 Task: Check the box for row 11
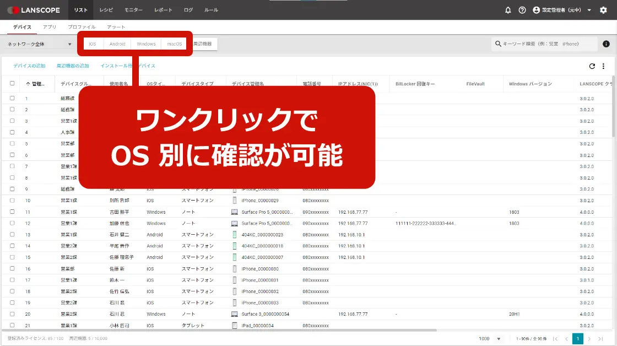coord(12,212)
